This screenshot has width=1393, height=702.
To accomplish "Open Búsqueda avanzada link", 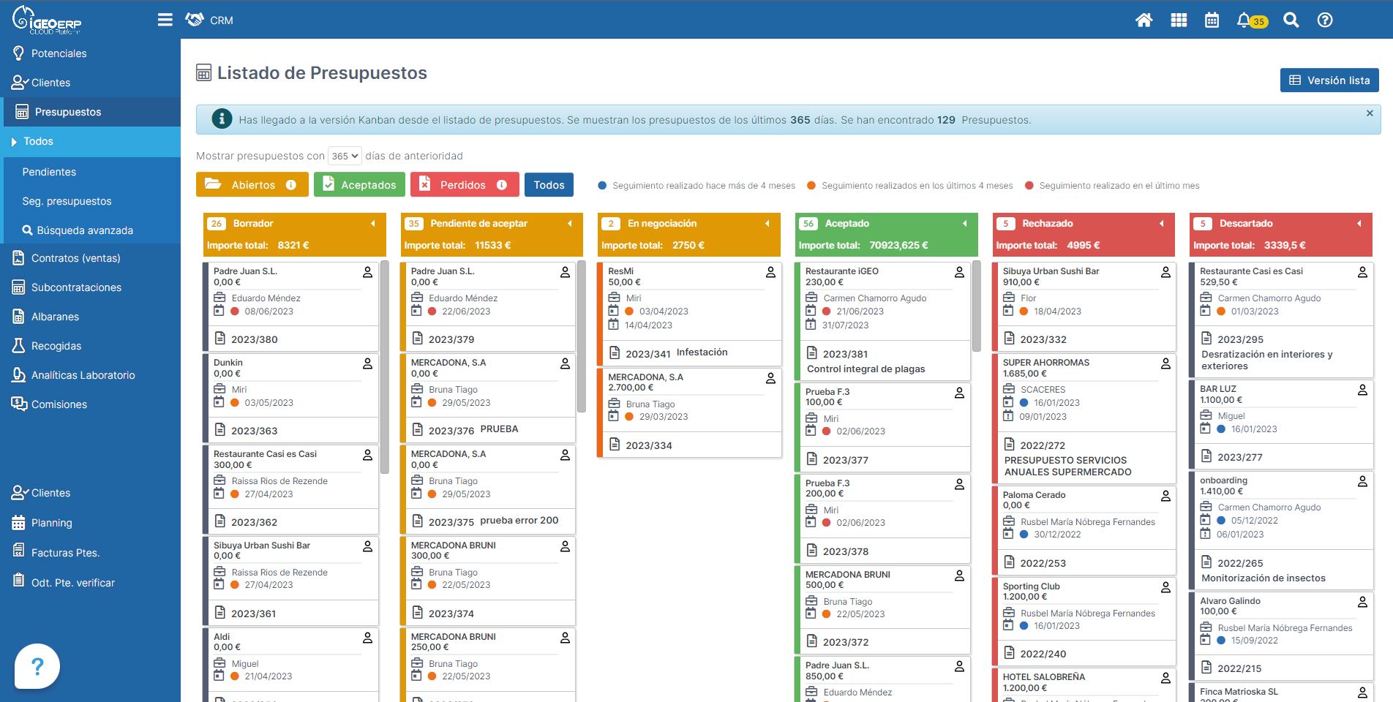I will pos(78,230).
